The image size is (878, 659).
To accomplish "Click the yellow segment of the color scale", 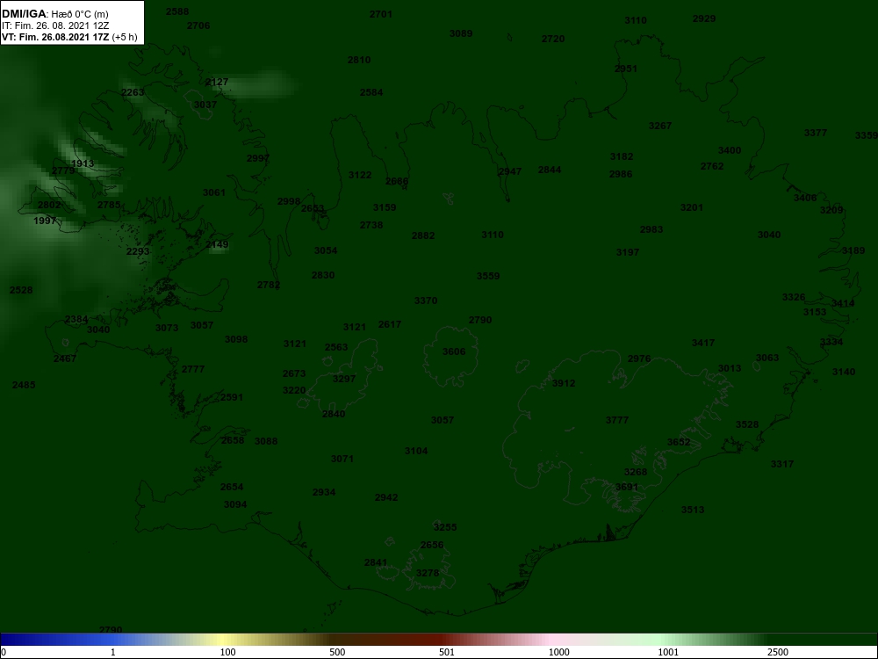I will [x=224, y=640].
